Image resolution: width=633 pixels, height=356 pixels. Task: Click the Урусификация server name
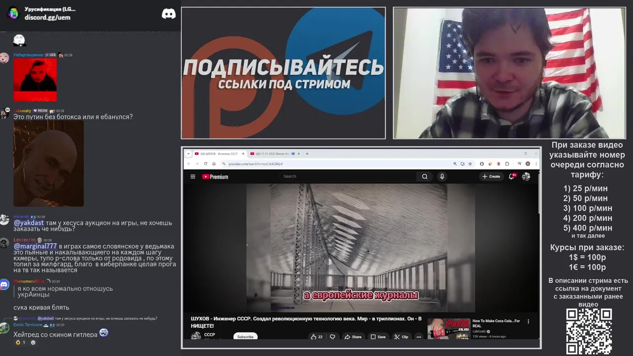pos(50,9)
